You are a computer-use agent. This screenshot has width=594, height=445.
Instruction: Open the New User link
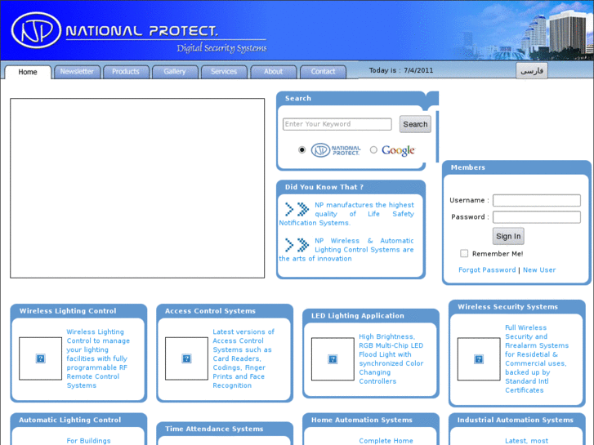[539, 270]
